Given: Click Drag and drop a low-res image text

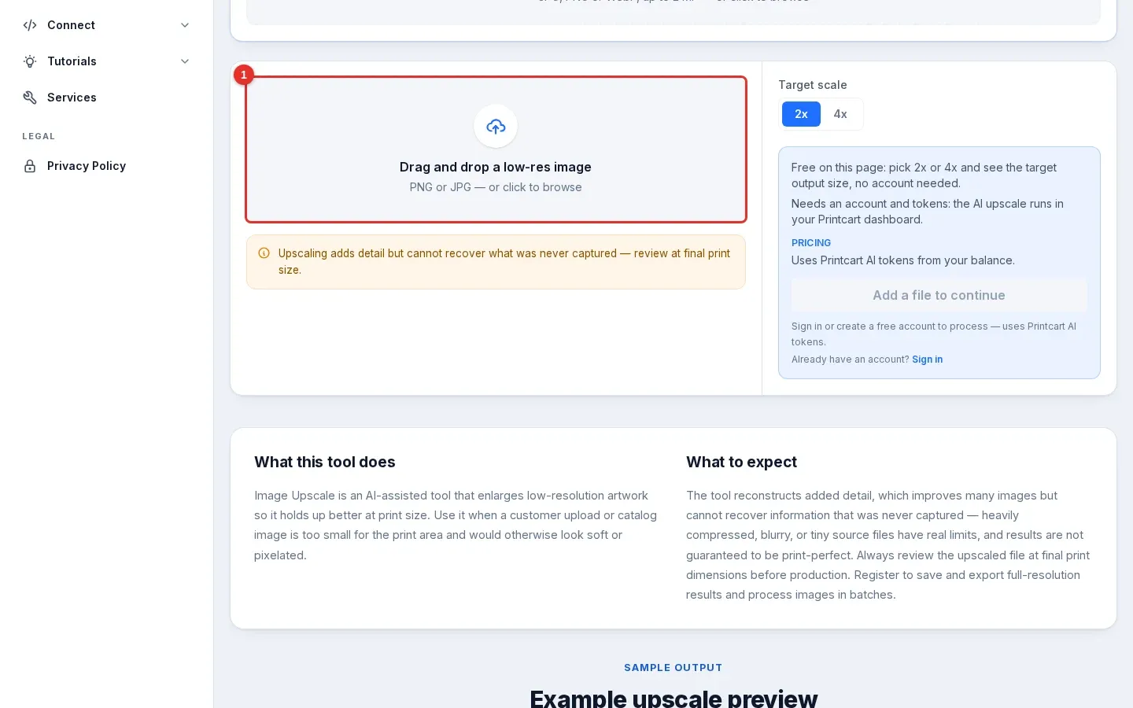Looking at the screenshot, I should [496, 167].
